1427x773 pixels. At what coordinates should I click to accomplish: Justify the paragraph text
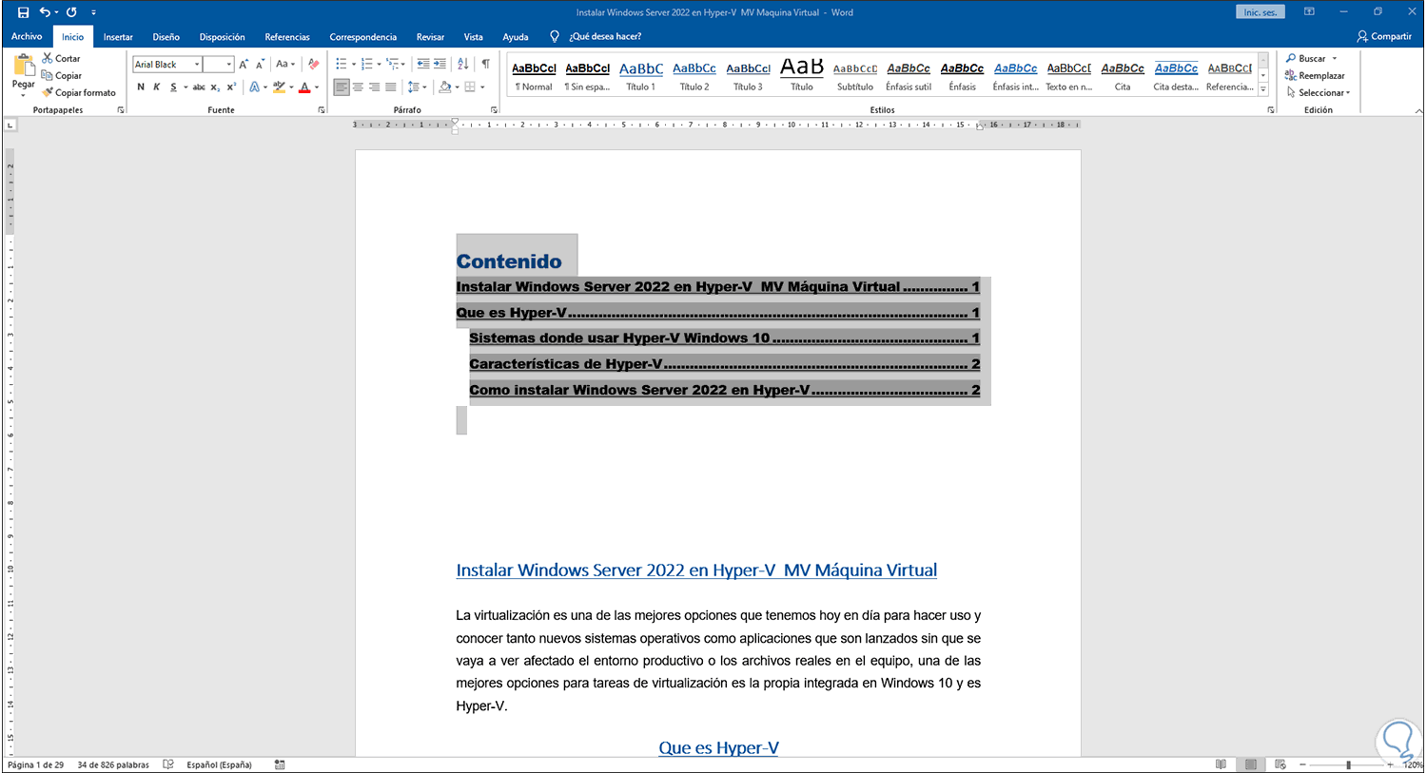pos(390,87)
